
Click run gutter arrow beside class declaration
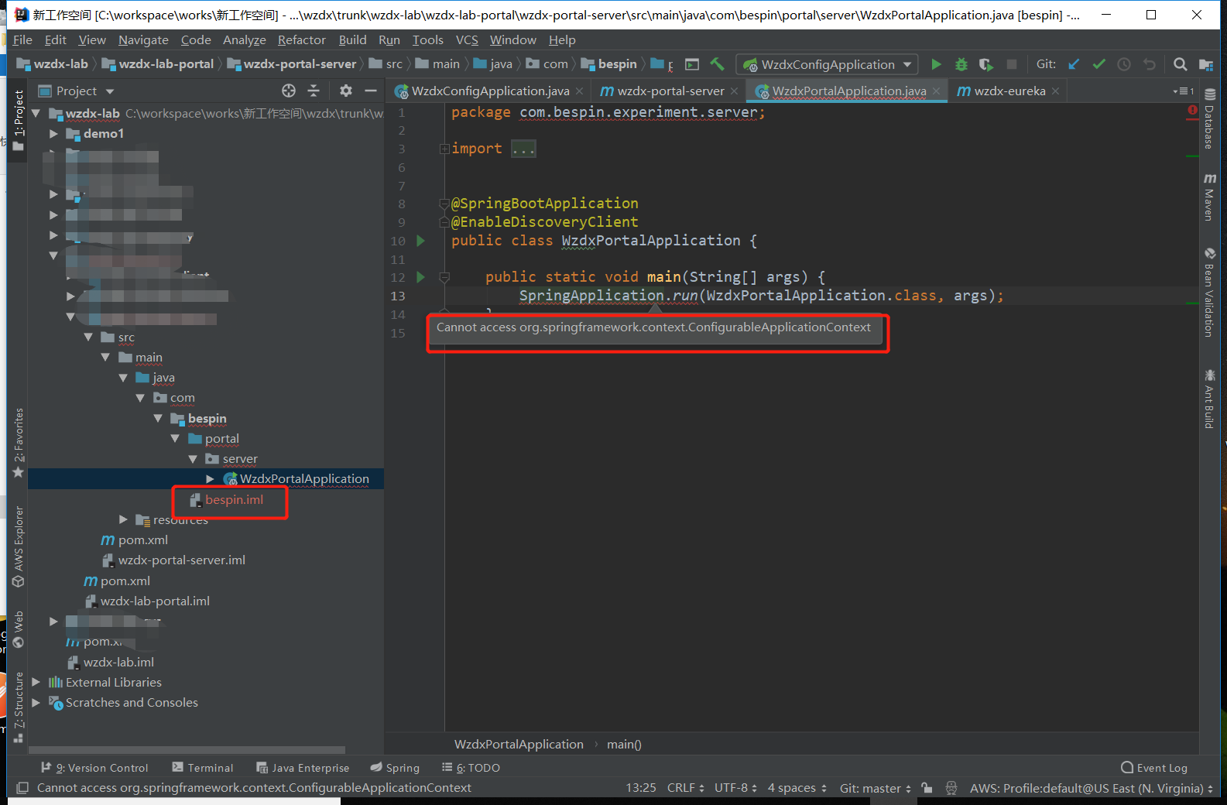click(420, 241)
